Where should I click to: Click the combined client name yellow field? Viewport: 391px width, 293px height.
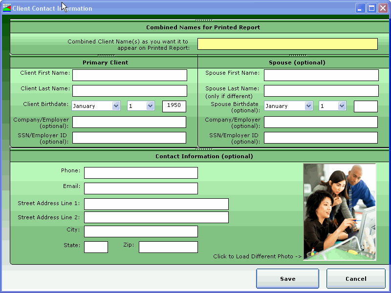point(287,44)
